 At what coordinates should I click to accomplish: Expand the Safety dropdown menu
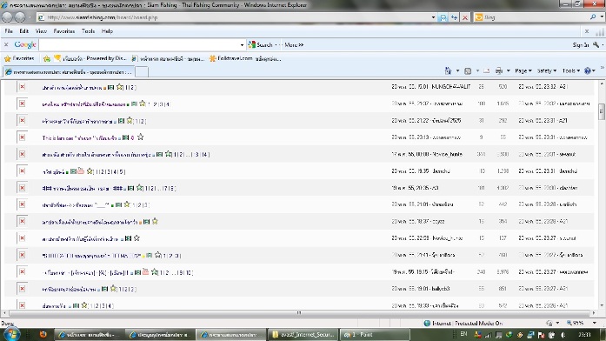point(547,70)
